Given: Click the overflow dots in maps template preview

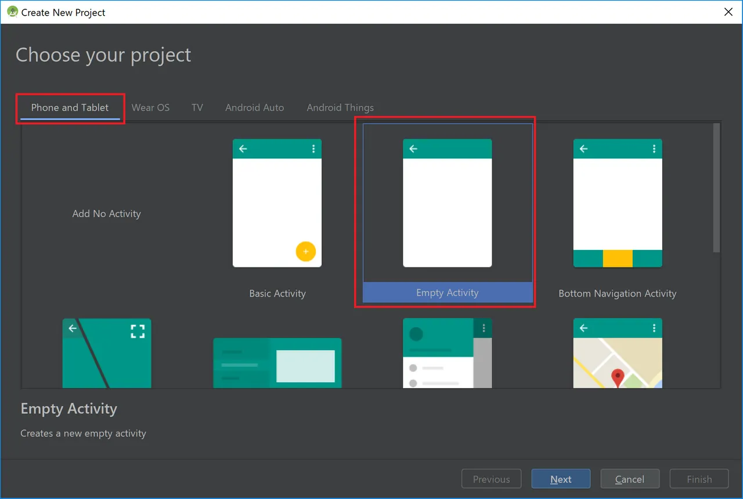Looking at the screenshot, I should 654,328.
